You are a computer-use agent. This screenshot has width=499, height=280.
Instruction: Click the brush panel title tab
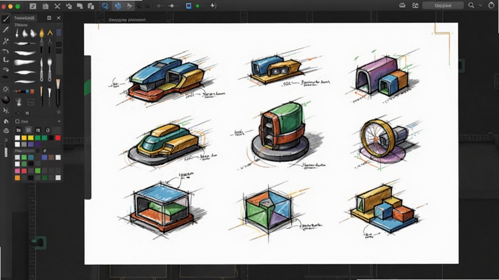[x=24, y=18]
